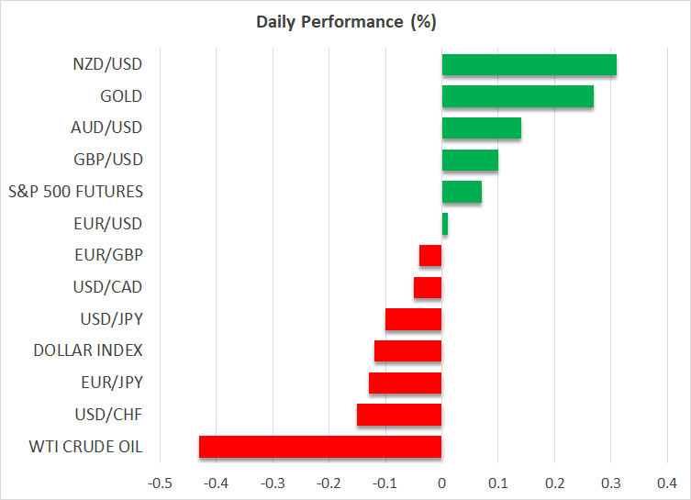The height and width of the screenshot is (500, 691).
Task: Click the NZD/USD green bar
Action: click(x=529, y=65)
